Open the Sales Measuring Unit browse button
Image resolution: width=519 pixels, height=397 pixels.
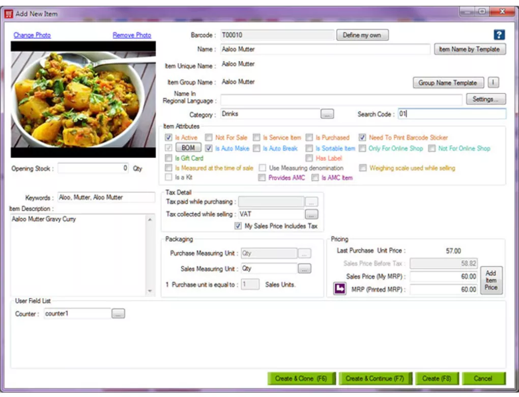click(x=304, y=268)
